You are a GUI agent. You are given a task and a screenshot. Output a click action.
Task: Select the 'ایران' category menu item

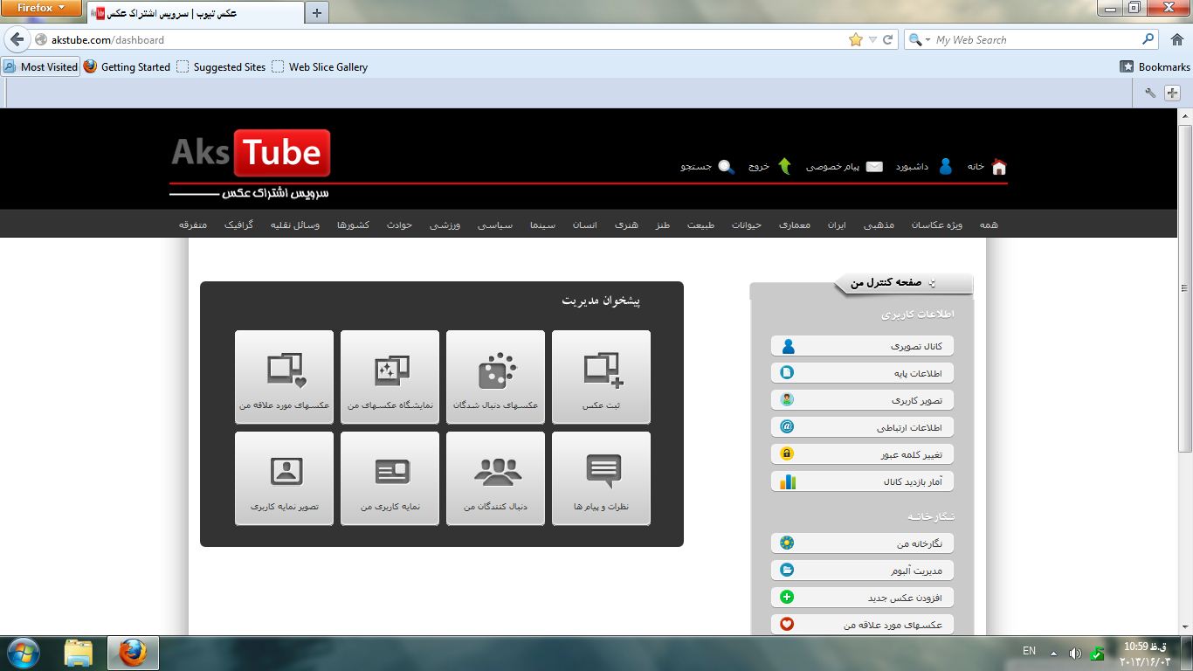837,225
